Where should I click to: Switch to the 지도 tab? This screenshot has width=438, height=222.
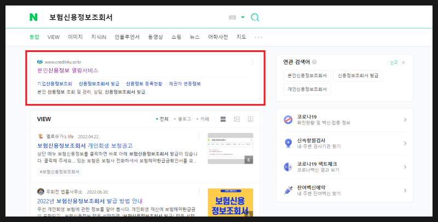tap(241, 37)
